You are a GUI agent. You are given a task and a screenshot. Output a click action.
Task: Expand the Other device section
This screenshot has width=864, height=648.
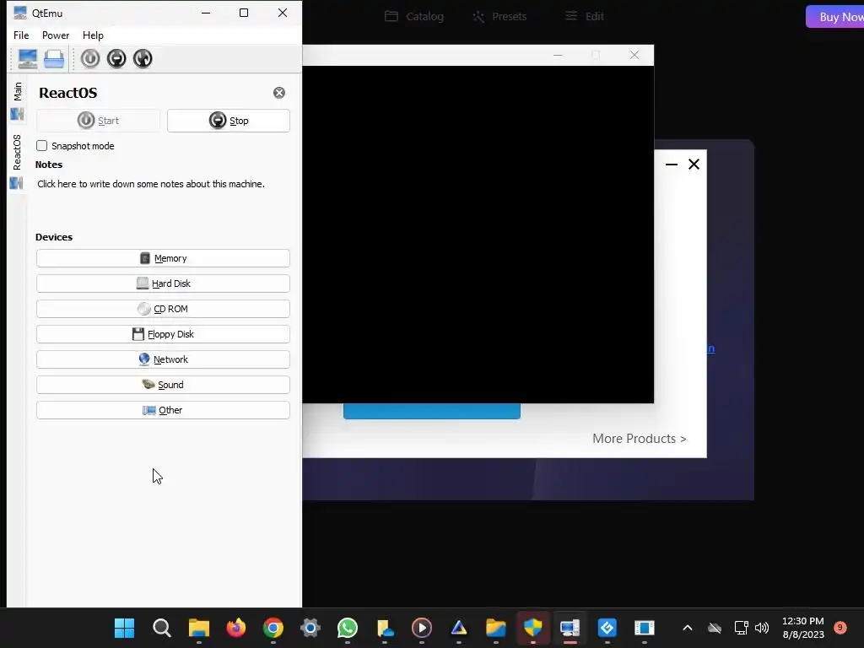coord(163,411)
